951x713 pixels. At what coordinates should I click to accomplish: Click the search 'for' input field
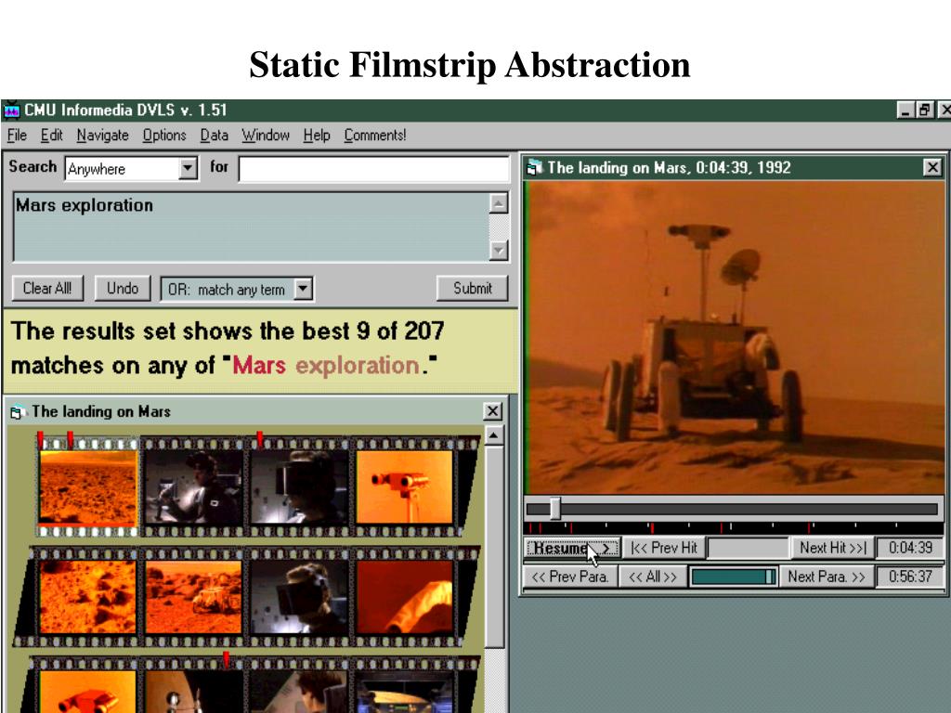[373, 168]
